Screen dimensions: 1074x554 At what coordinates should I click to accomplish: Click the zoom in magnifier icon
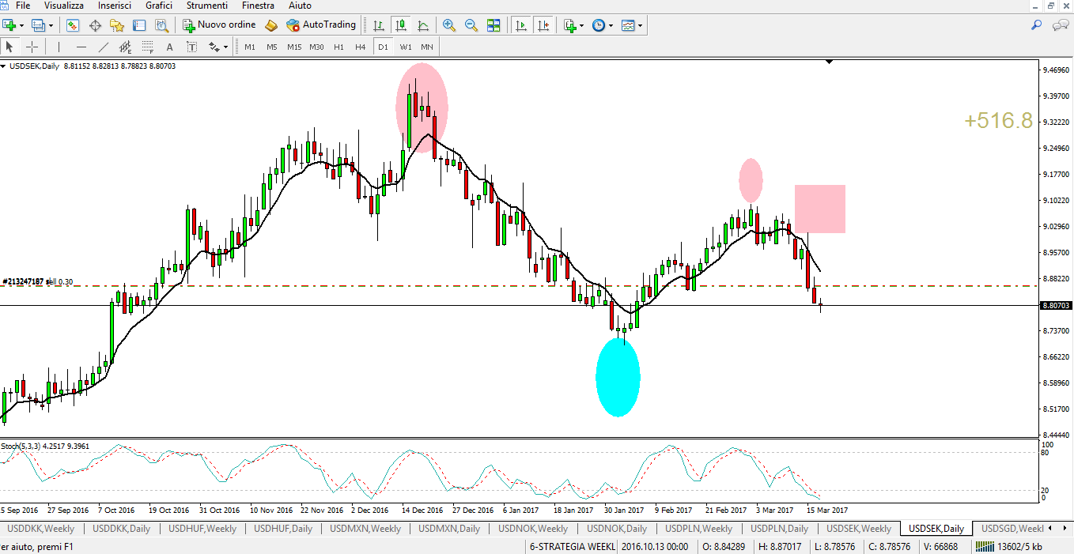click(x=449, y=25)
